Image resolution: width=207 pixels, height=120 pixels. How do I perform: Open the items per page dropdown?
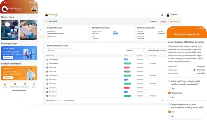click(59, 100)
